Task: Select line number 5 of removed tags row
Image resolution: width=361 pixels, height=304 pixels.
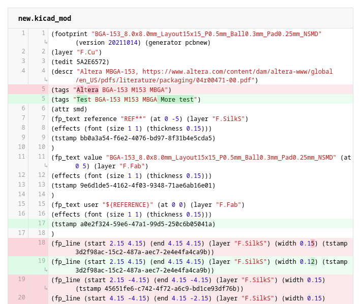Action: [x=42, y=89]
